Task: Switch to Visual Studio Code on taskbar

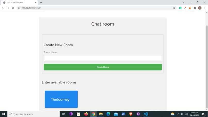Action: point(146,114)
